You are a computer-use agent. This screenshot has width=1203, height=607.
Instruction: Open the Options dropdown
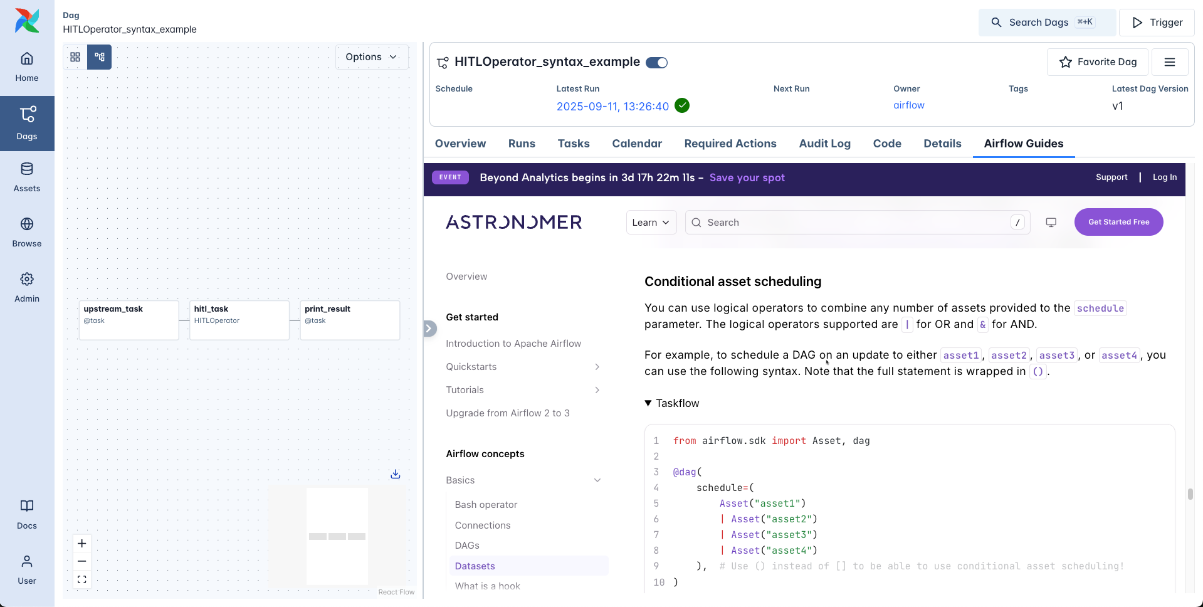372,57
